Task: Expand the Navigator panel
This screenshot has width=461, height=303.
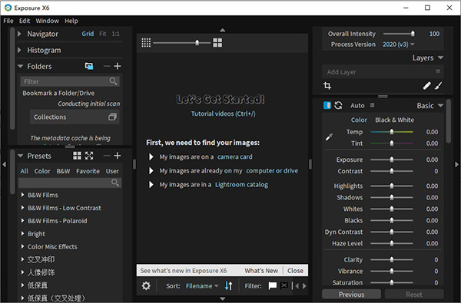Action: [x=19, y=34]
